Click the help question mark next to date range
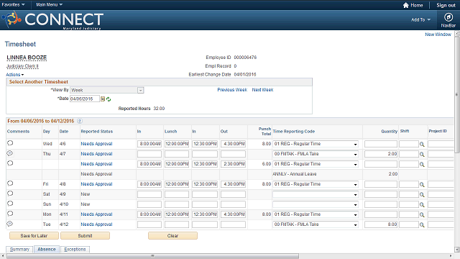This screenshot has width=460, height=259. [x=80, y=121]
